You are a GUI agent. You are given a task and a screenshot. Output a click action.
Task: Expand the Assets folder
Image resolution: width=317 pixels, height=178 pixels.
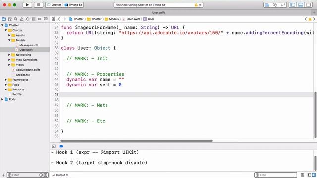coord(9,35)
